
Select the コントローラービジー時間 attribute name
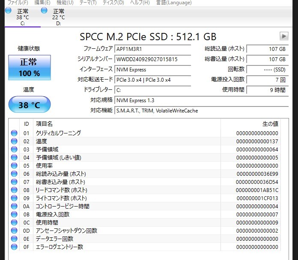[x=63, y=206]
